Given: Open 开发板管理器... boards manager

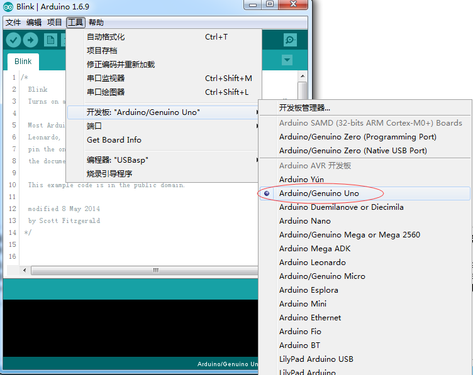Looking at the screenshot, I should tap(365, 108).
